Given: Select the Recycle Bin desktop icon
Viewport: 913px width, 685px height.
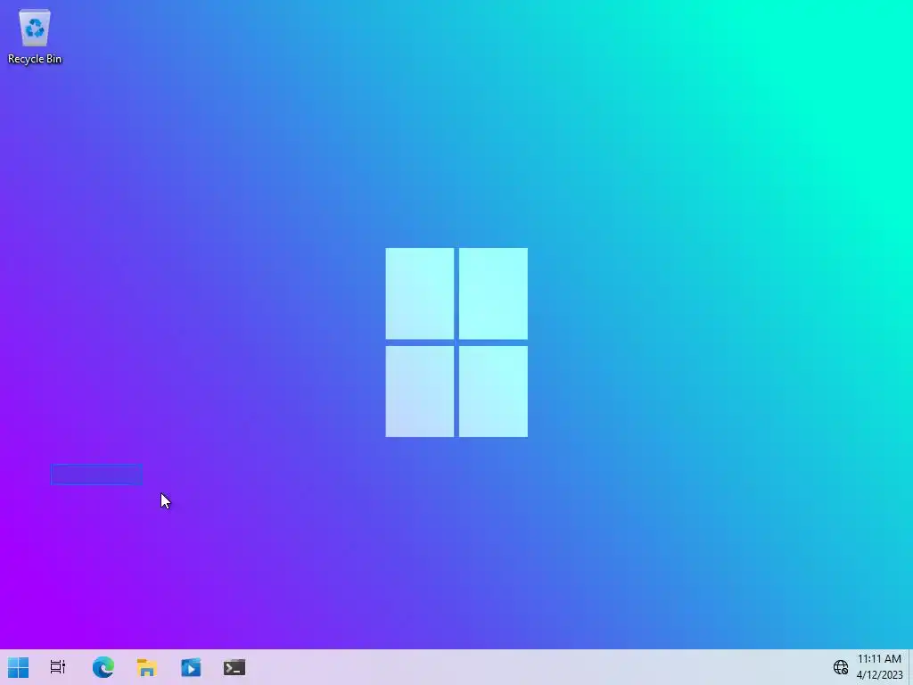Looking at the screenshot, I should click(35, 36).
